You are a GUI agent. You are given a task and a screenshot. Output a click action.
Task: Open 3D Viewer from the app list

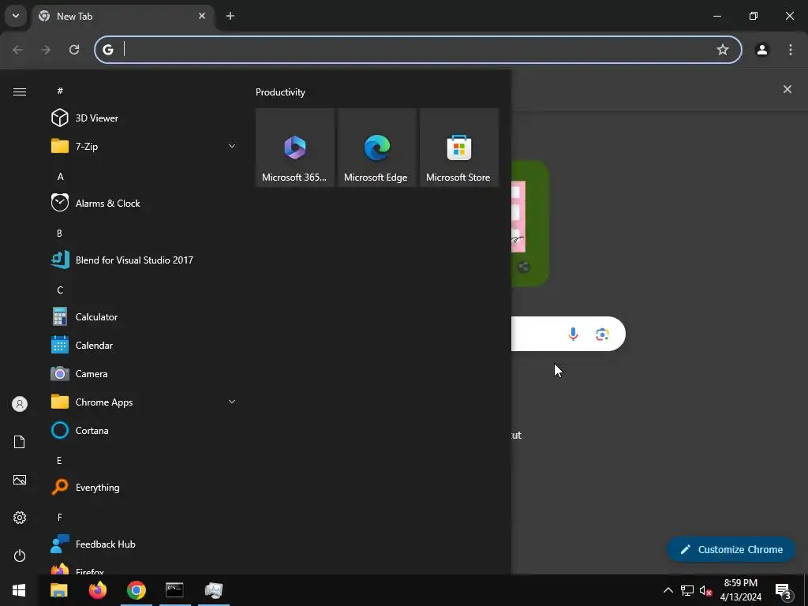[x=144, y=118]
